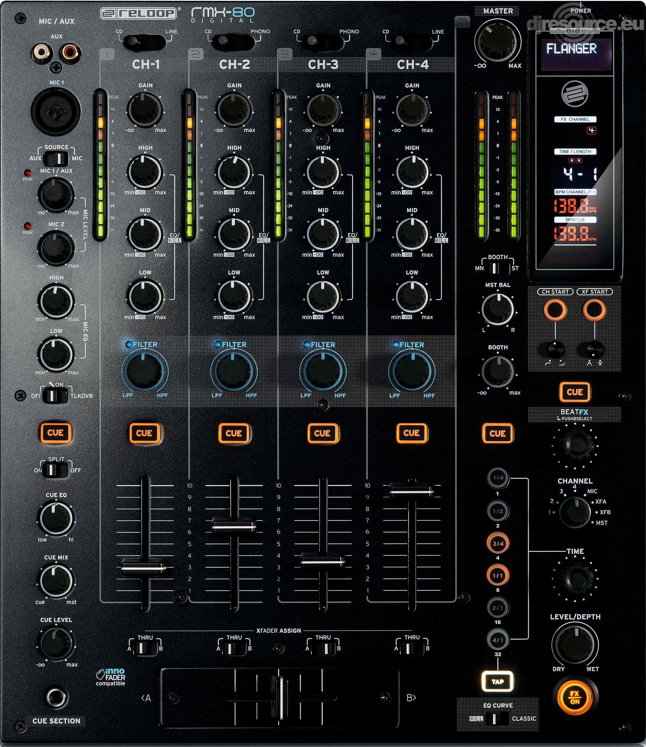Click the CH-4 FILTER knob
The width and height of the screenshot is (646, 747).
[412, 371]
